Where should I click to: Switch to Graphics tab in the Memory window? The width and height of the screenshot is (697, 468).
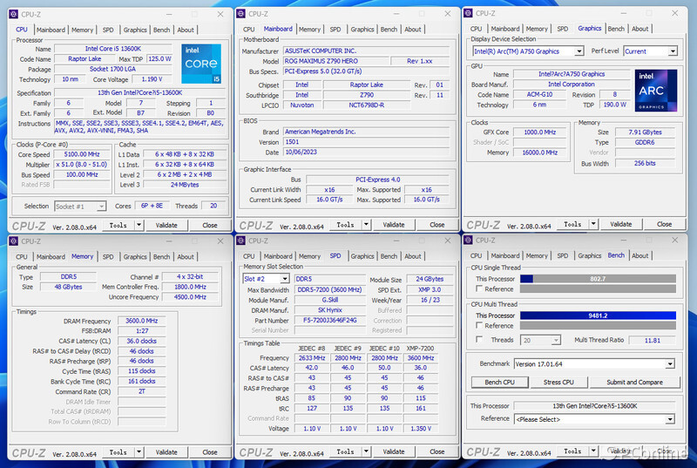135,257
